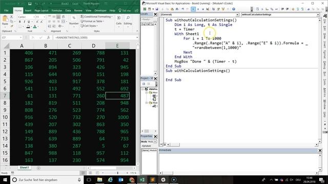Image resolution: width=328 pixels, height=184 pixels.
Task: Click the Cells group button
Action: 118,20
